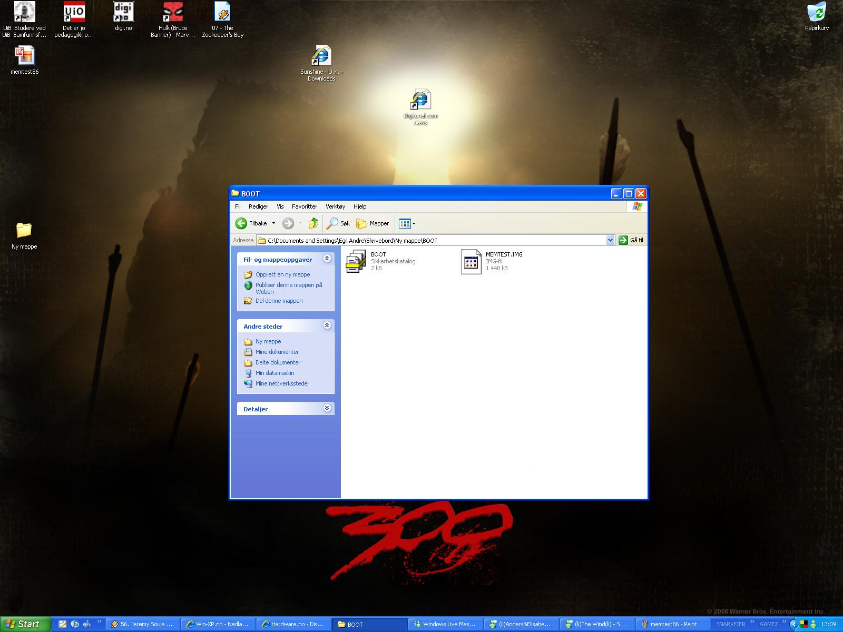Expand the SNARVEIER toolbar chevron
This screenshot has height=632, width=843.
tap(751, 623)
